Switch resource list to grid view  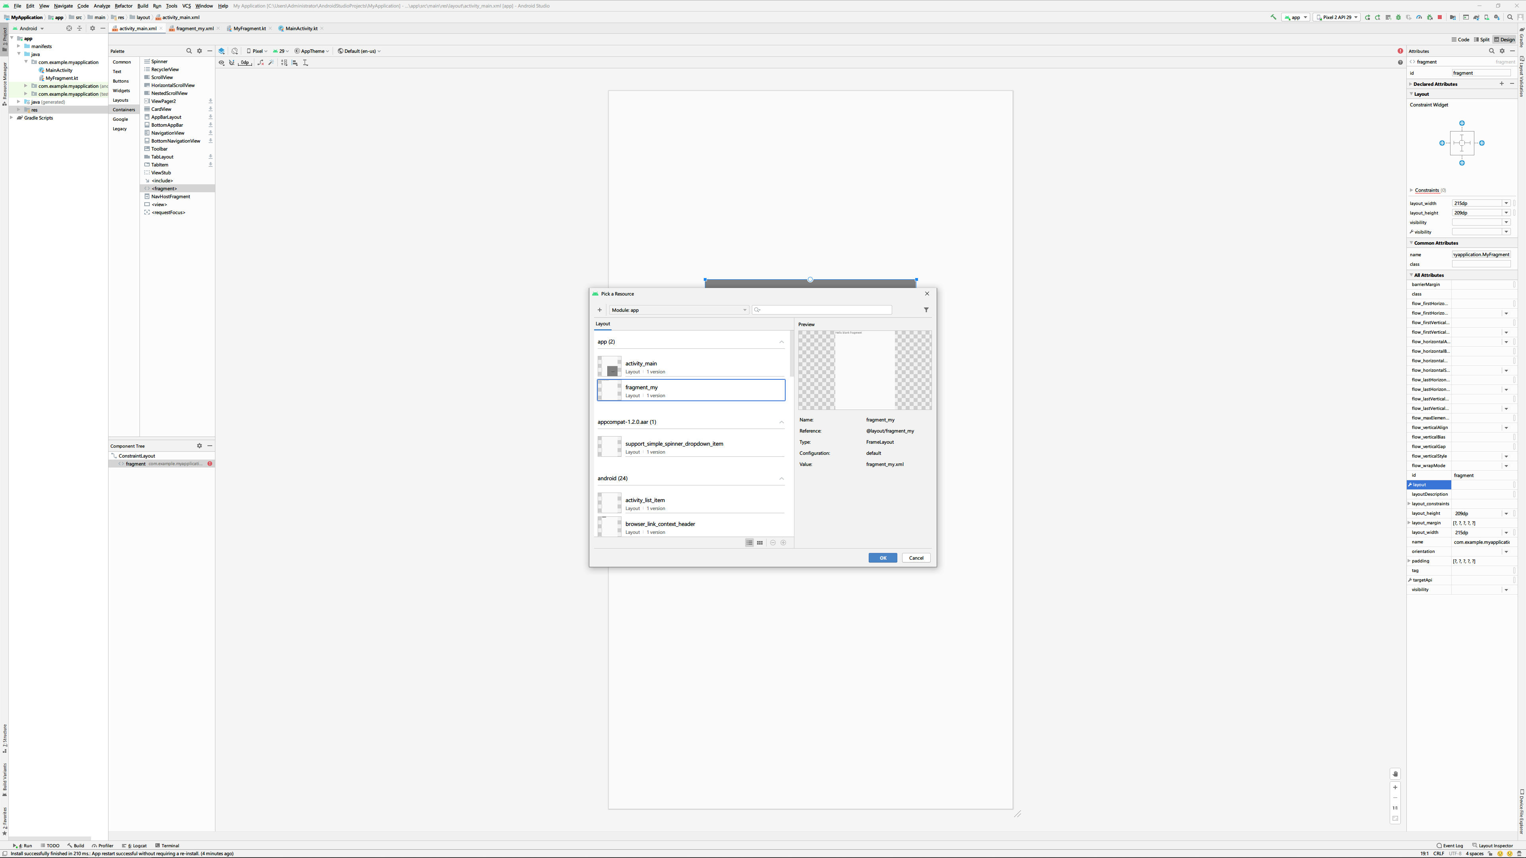760,542
